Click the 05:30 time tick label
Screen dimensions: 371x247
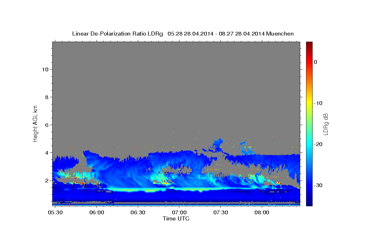pos(55,213)
